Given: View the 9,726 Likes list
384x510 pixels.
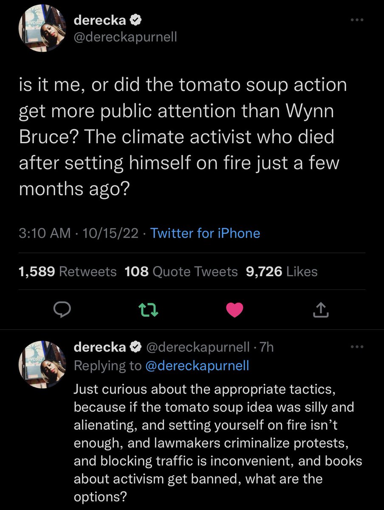Looking at the screenshot, I should (282, 271).
